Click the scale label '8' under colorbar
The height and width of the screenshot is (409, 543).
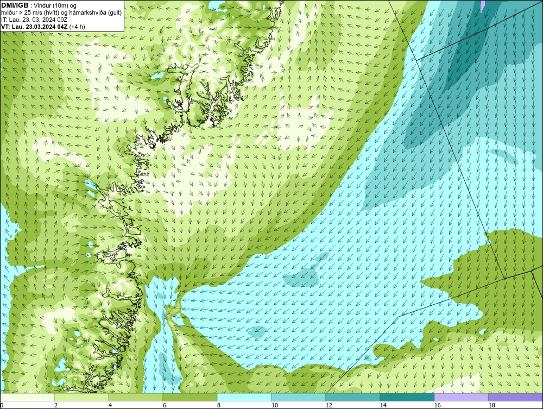point(218,405)
